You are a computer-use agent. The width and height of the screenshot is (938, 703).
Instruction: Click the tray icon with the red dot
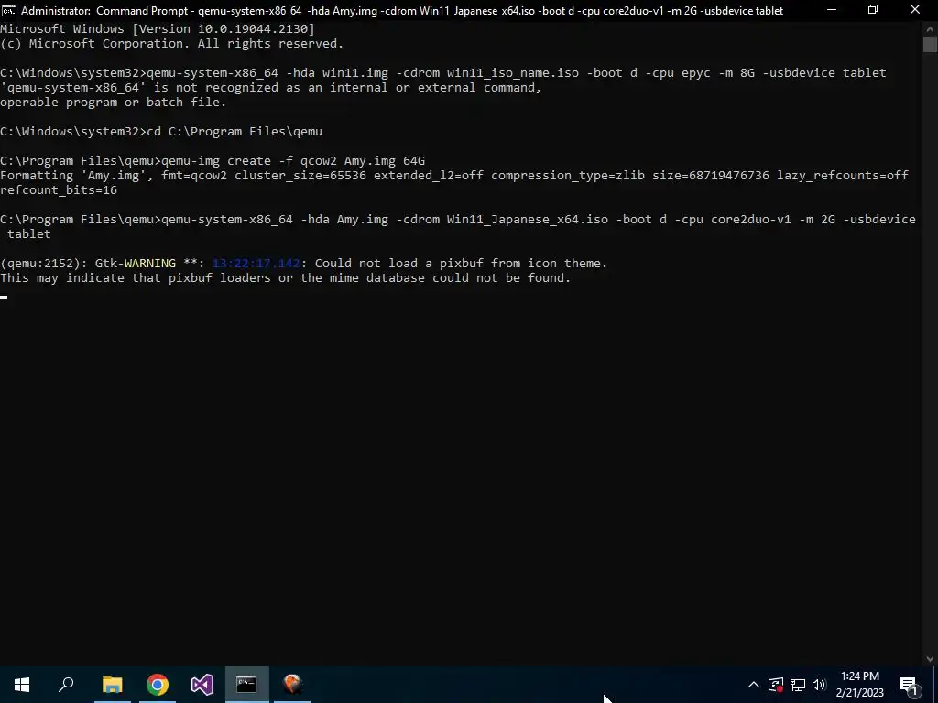tap(776, 685)
